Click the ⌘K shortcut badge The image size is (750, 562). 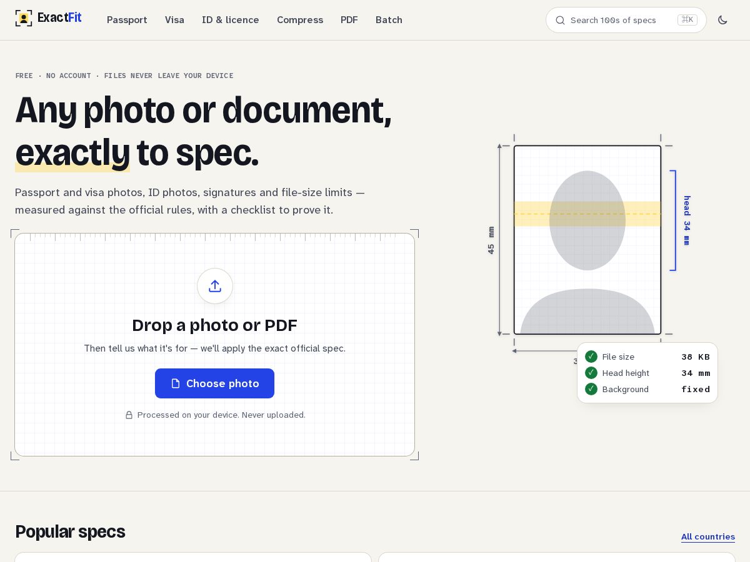click(687, 20)
